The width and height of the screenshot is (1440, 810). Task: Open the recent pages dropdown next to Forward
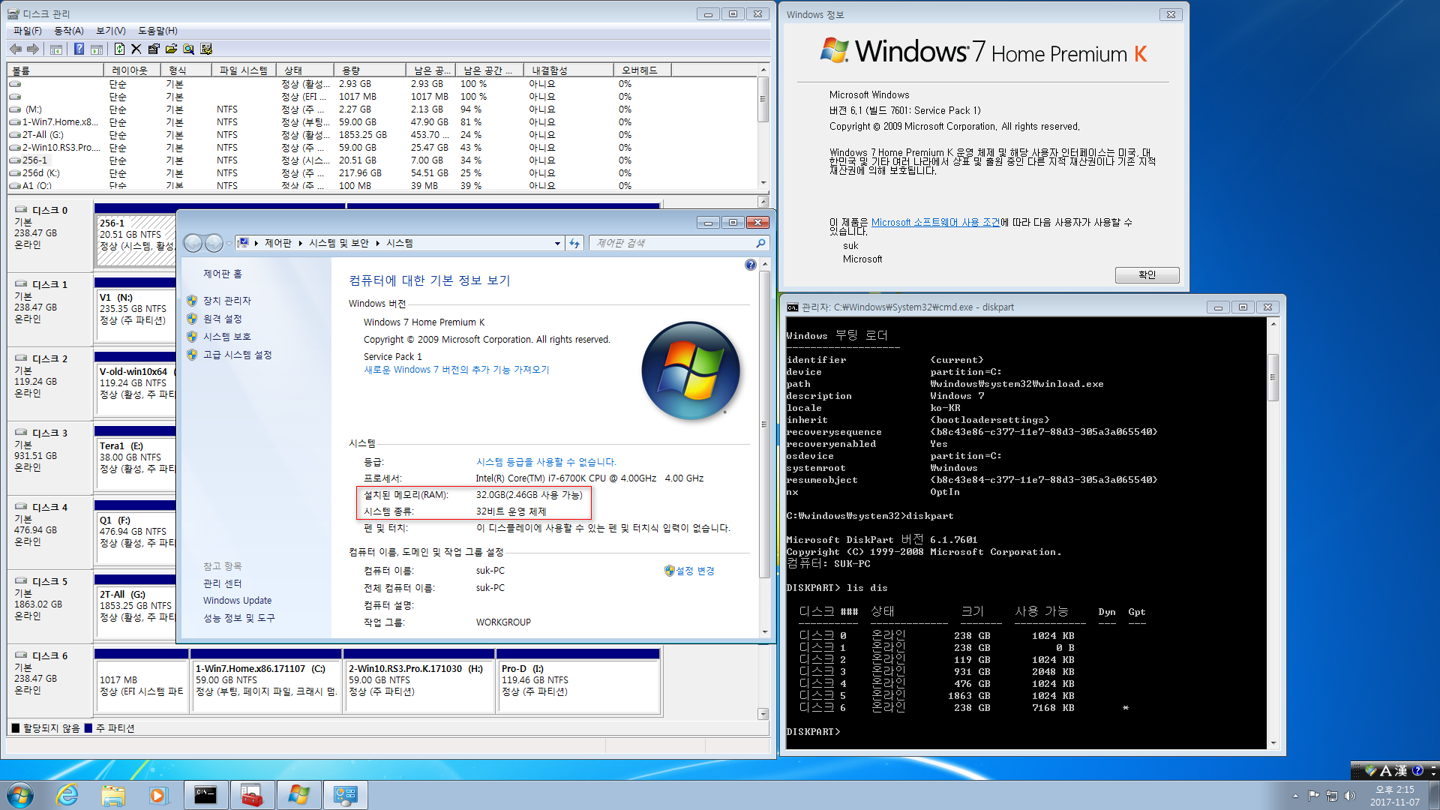click(229, 243)
